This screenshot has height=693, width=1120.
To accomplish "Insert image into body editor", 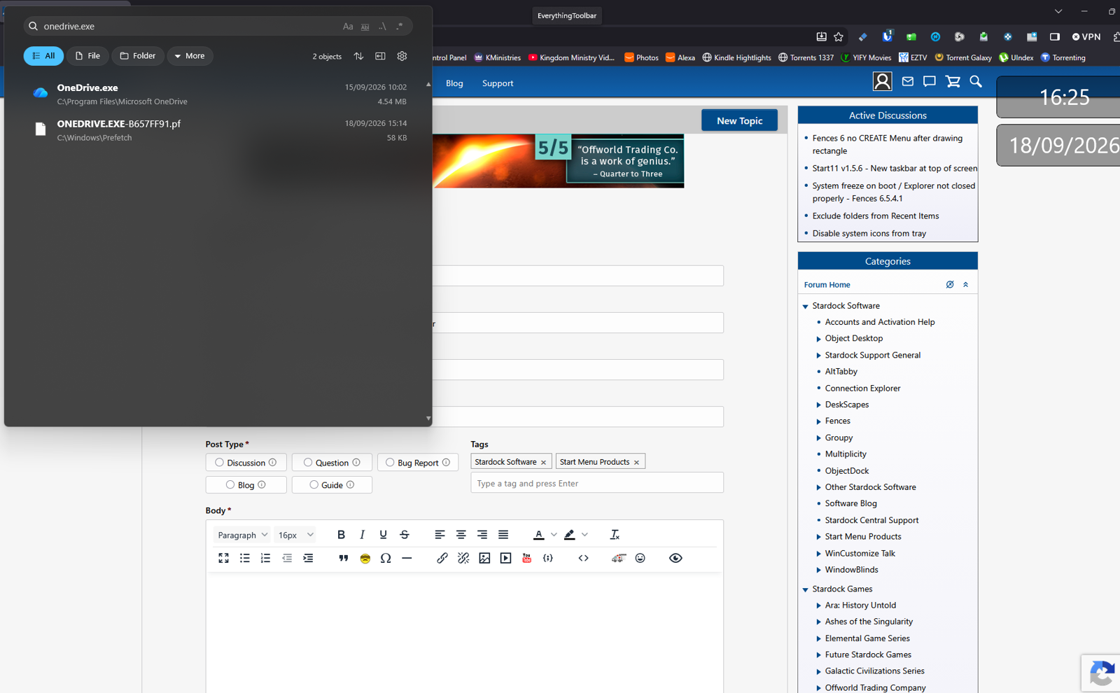I will pos(484,558).
